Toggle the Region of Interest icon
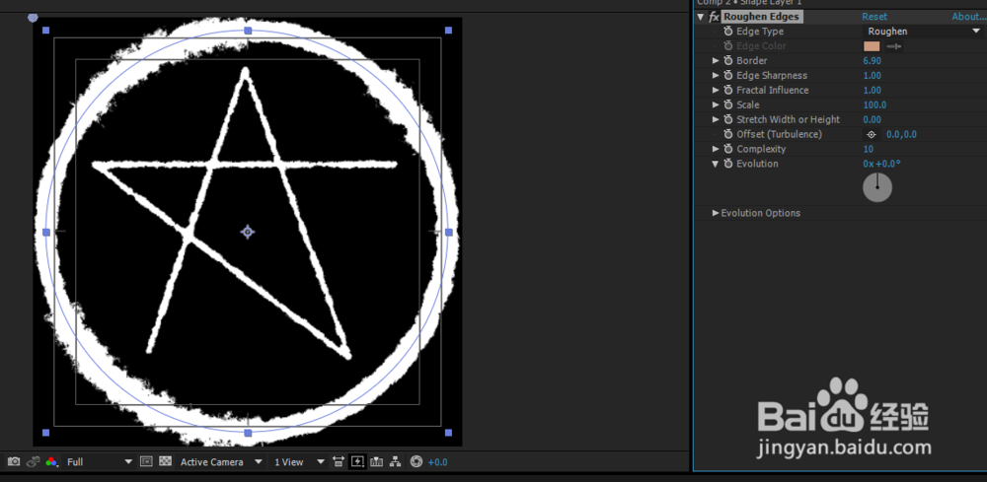 (x=146, y=462)
